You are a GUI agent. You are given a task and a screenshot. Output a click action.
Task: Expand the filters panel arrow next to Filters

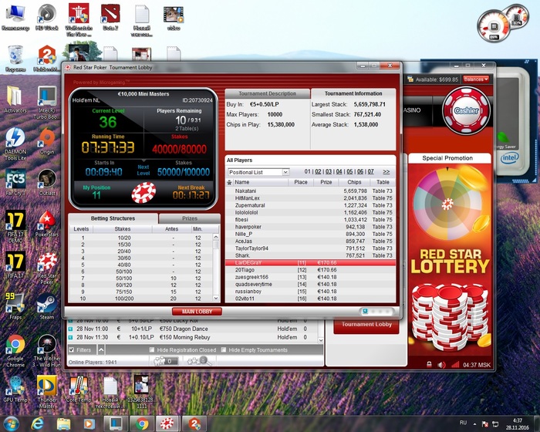coord(101,349)
